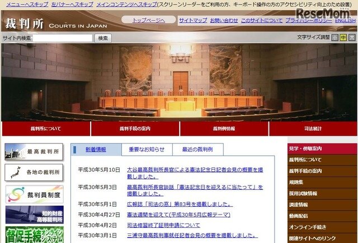This screenshot has height=243, width=358.
Task: Open the 知的財産高等裁判所 banner
Action: coord(35,215)
